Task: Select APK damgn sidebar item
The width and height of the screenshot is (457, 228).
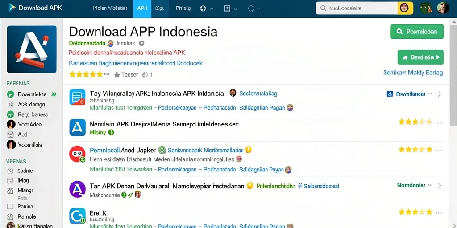Action: pos(32,104)
